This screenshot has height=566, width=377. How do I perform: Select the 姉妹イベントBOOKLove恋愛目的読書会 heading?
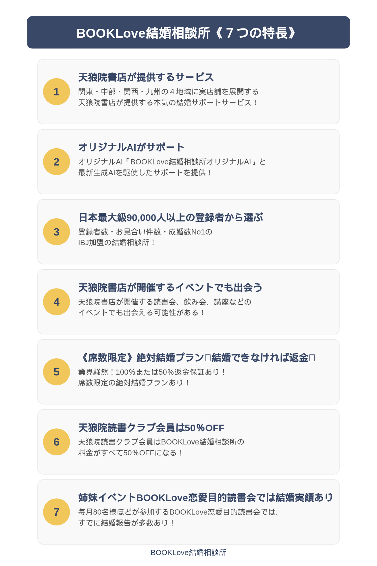[x=206, y=497]
